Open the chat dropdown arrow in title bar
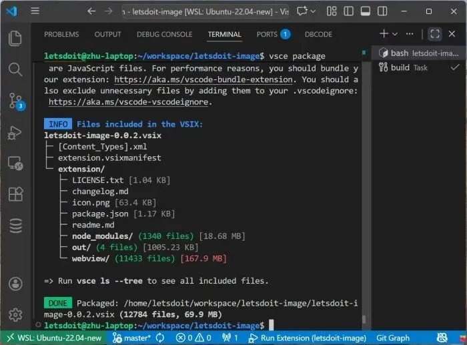This screenshot has width=467, height=345. point(313,11)
